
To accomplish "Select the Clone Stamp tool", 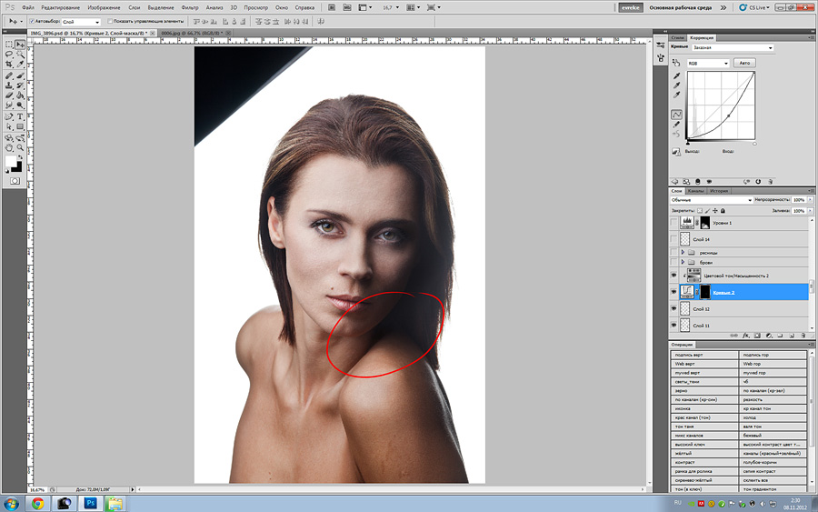I will pos(9,85).
